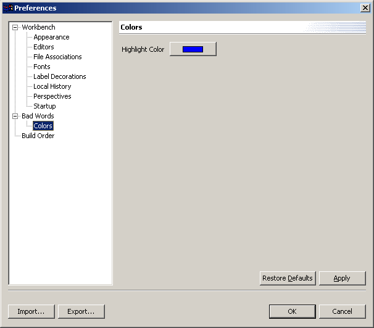Open the Highlight Color picker button

pos(193,49)
